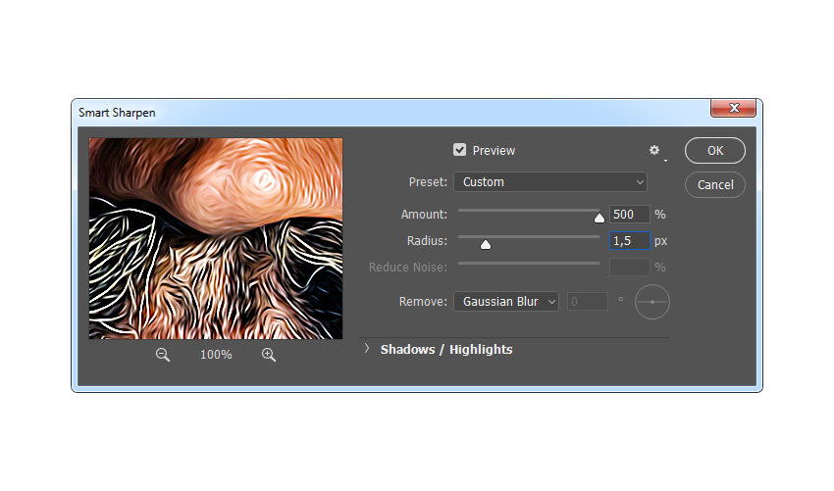Click the Reduce Noise slider track
Screen dimensions: 834x491
coord(529,263)
